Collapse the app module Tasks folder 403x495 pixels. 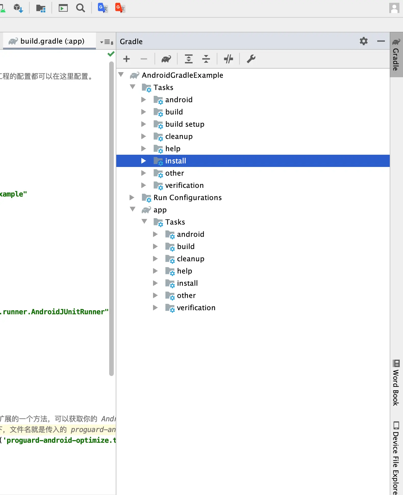[144, 222]
